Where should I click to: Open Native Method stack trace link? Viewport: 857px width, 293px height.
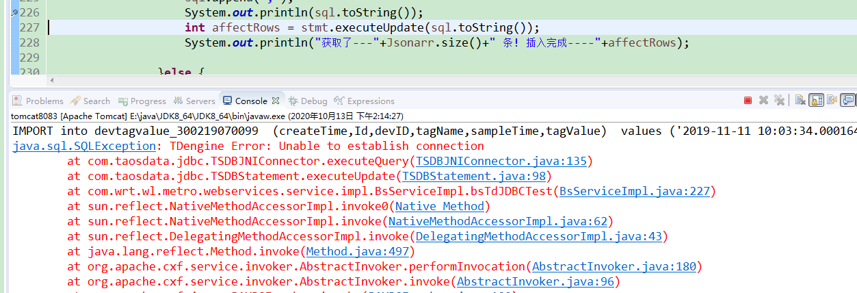coord(440,206)
